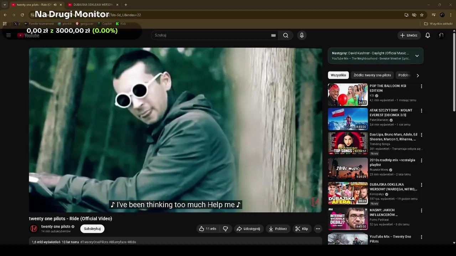456x256 pixels.
Task: Open options for Dua Lipa mix video
Action: 421,135
